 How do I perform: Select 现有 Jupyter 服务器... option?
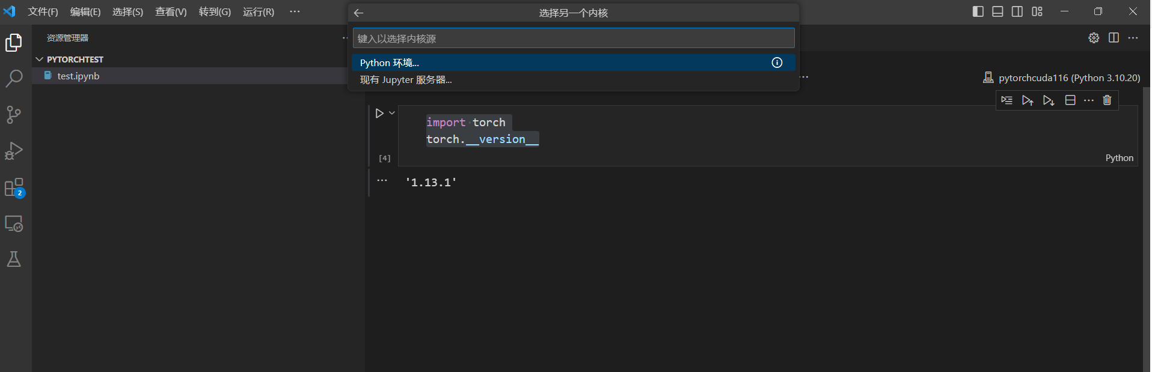(574, 79)
